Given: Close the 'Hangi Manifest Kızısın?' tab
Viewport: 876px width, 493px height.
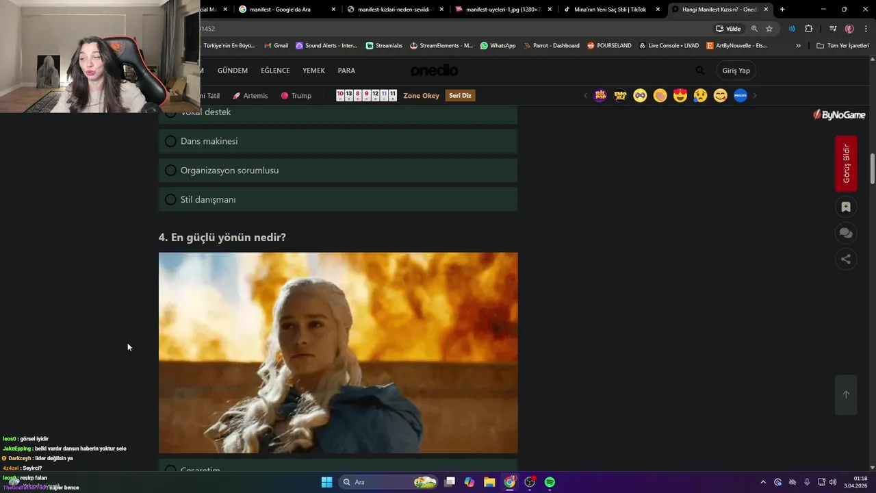Looking at the screenshot, I should 766,10.
